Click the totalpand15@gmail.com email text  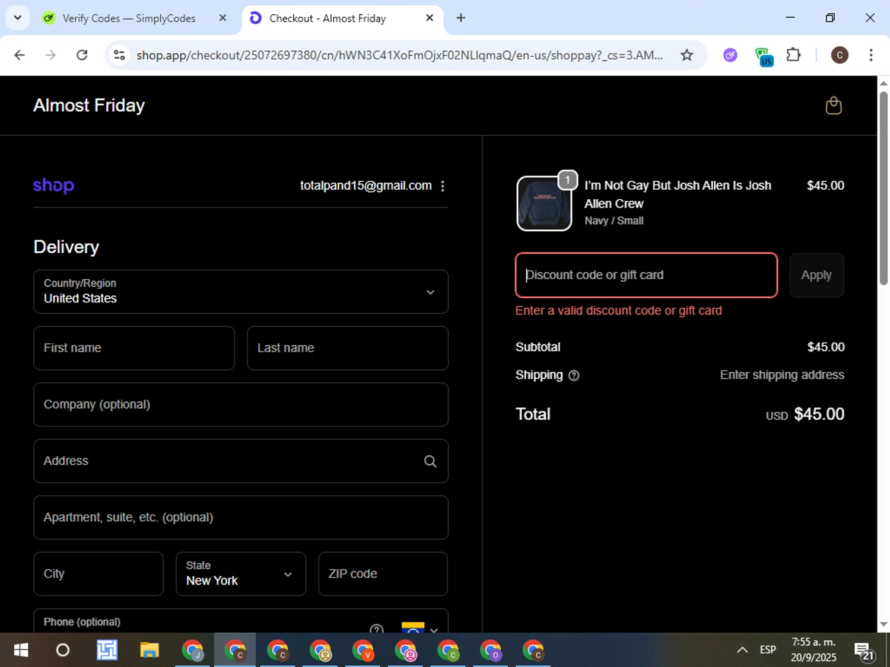pyautogui.click(x=365, y=186)
